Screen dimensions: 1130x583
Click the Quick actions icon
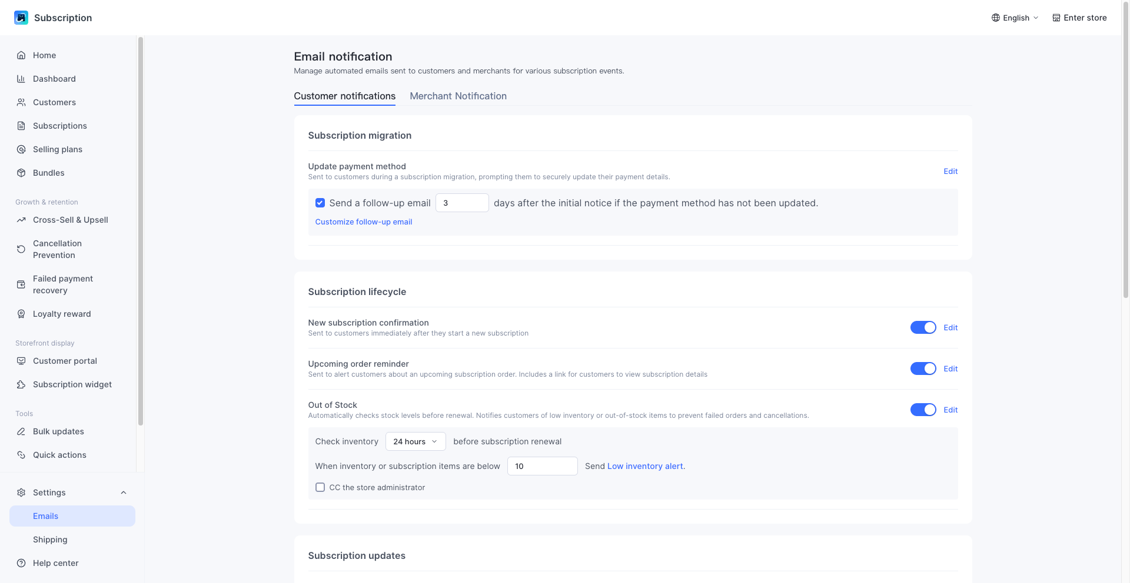coord(21,455)
